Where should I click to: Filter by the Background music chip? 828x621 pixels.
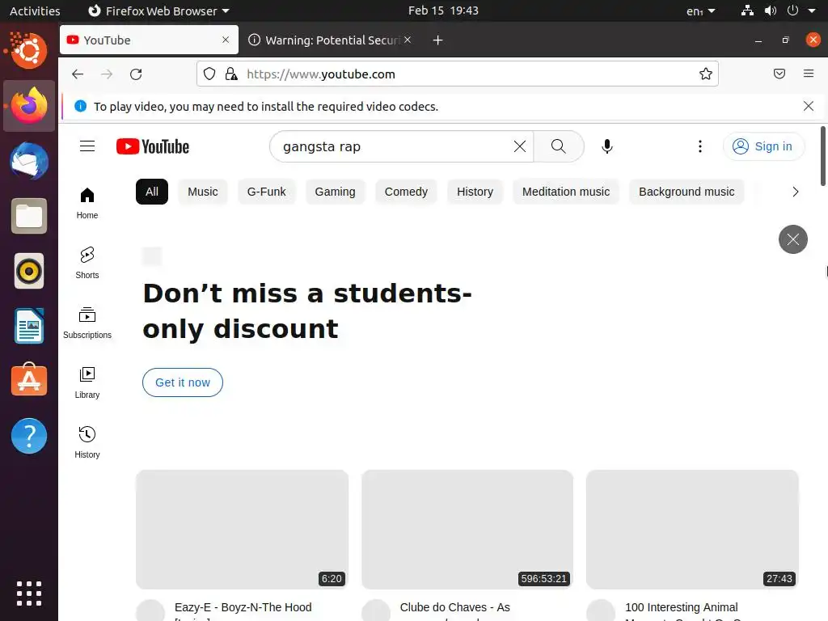(x=686, y=192)
